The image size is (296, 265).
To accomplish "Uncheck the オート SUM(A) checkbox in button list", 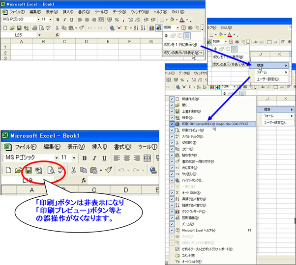I will click(x=172, y=193).
